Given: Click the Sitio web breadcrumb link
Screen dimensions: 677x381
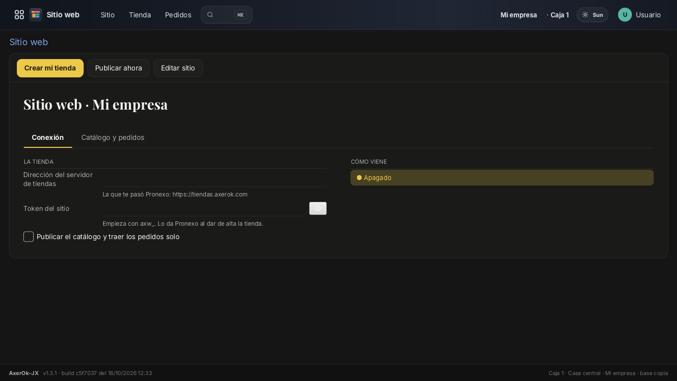Looking at the screenshot, I should pos(29,42).
